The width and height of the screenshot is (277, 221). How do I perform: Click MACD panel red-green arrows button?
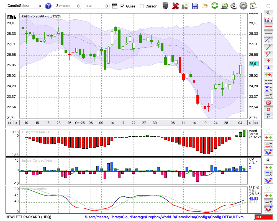click(268, 138)
